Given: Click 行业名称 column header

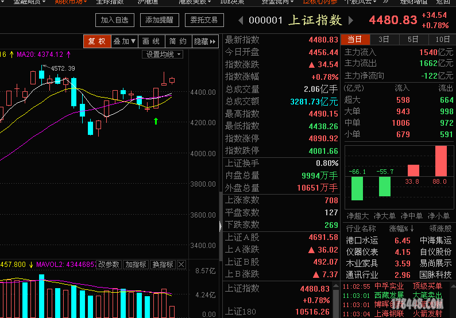Looking at the screenshot, I should 361,228.
